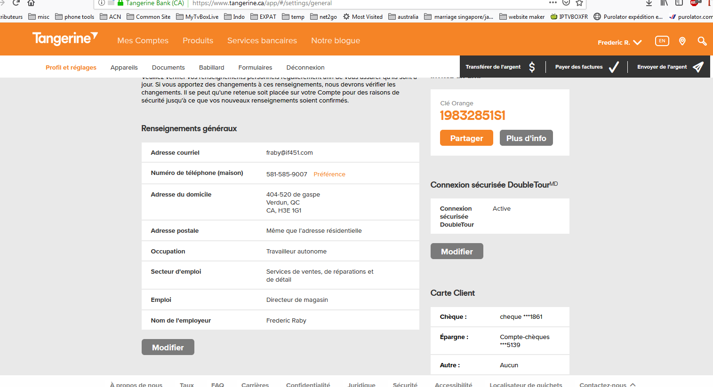Open the Produits menu
The width and height of the screenshot is (713, 387).
[198, 40]
